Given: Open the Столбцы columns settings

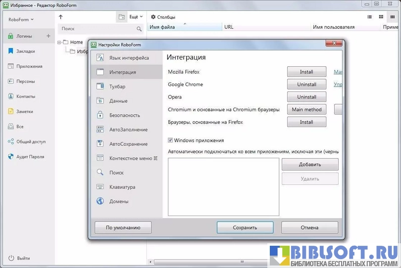Looking at the screenshot, I should (x=163, y=17).
